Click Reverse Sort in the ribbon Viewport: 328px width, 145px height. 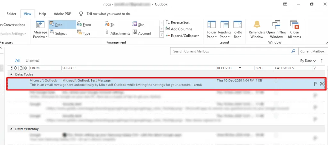pyautogui.click(x=178, y=22)
